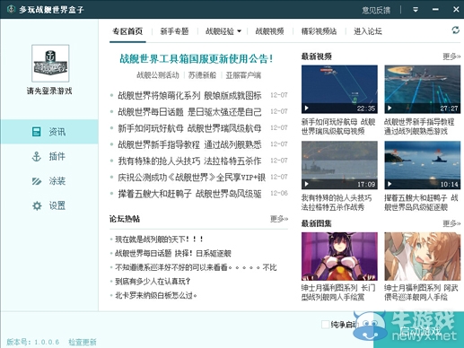Click the game avatar logo image

[50, 64]
